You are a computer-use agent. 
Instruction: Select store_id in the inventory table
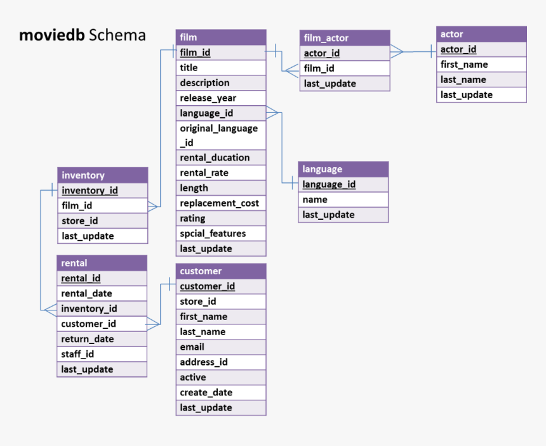click(103, 220)
